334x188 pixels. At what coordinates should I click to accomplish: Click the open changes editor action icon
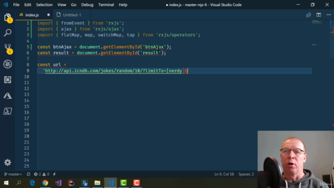pyautogui.click(x=308, y=15)
